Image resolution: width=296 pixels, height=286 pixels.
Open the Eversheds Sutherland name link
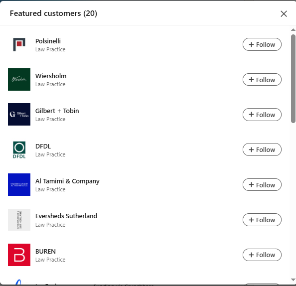pos(66,216)
